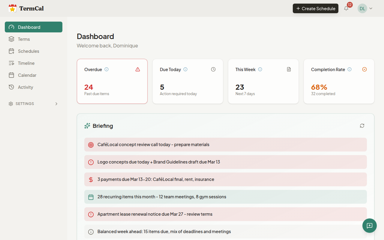
Task: Open the chat bubble floating action icon
Action: [x=369, y=226]
